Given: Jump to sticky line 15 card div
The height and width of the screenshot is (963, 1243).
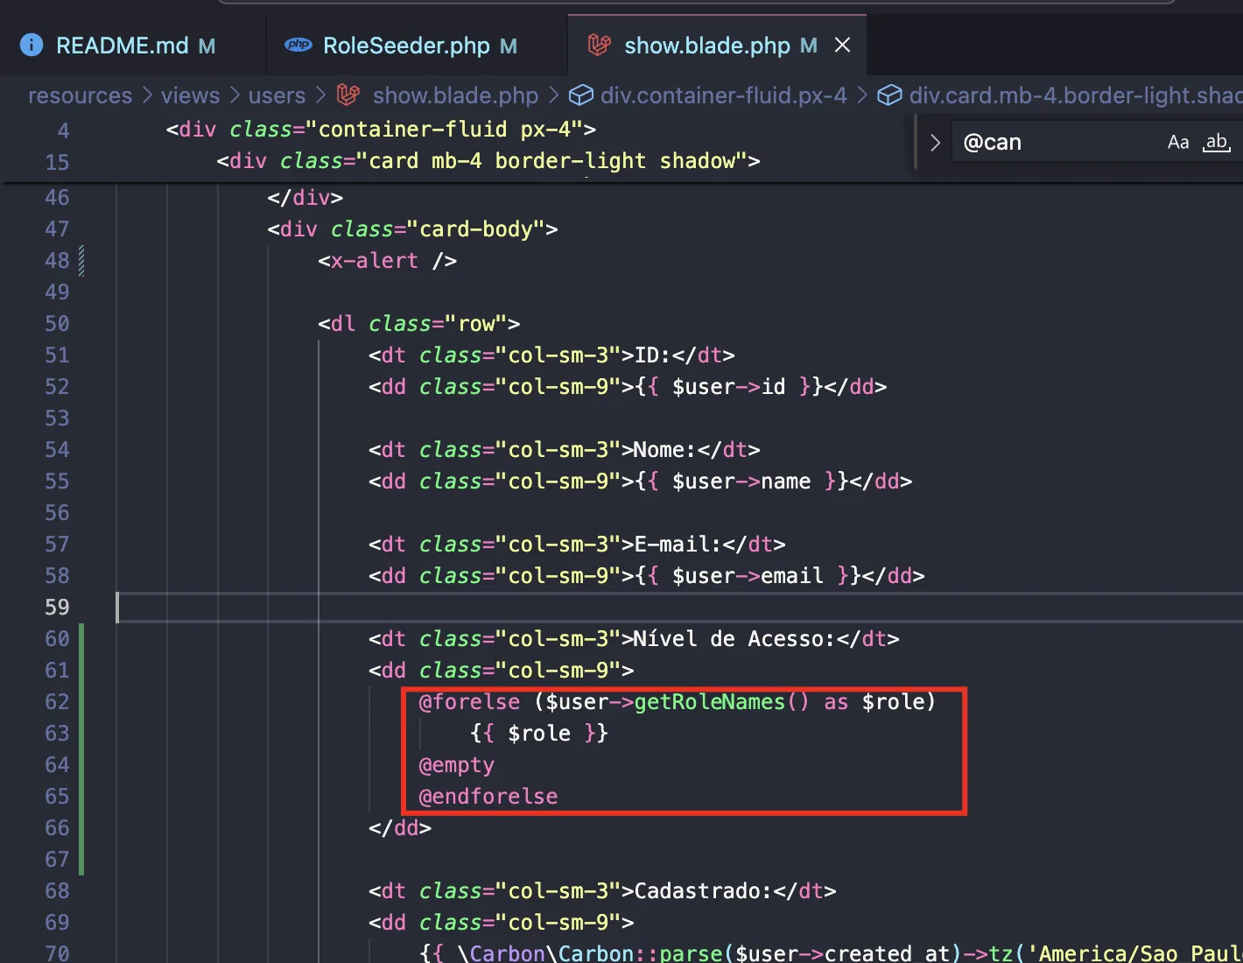Looking at the screenshot, I should 488,161.
